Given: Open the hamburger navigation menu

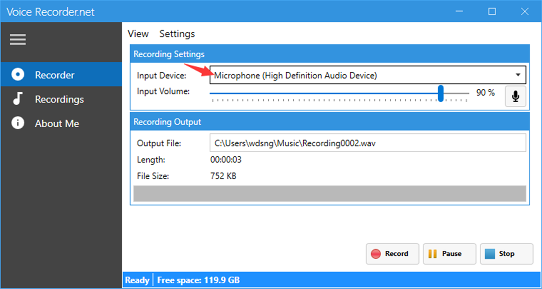Looking at the screenshot, I should pos(17,39).
